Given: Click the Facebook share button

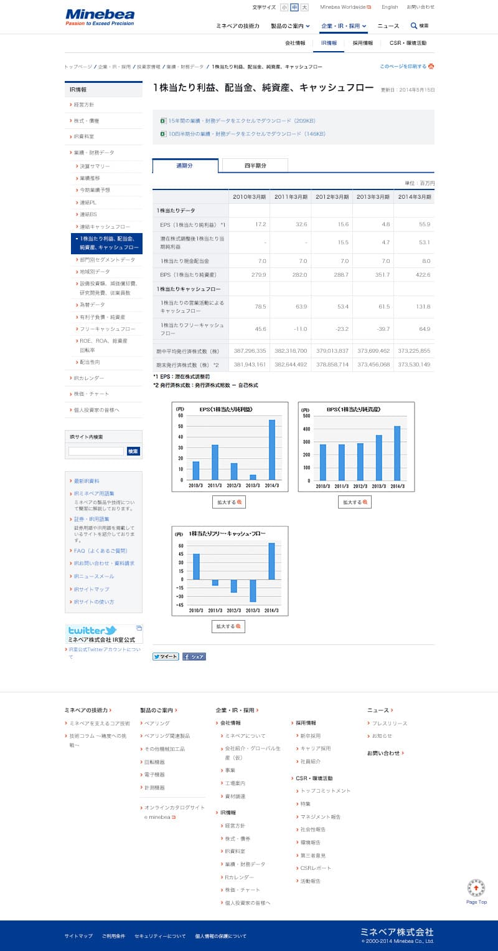Looking at the screenshot, I should [194, 656].
